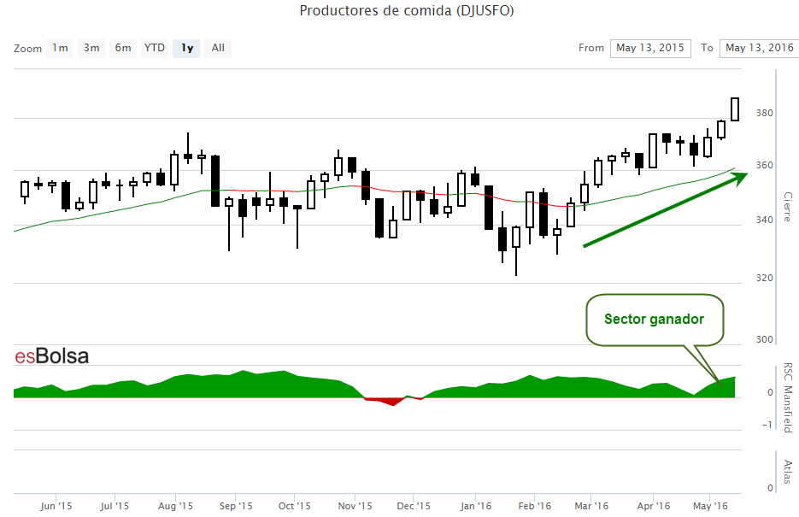Image resolution: width=799 pixels, height=517 pixels.
Task: Select the 1m zoom range
Action: (x=60, y=48)
